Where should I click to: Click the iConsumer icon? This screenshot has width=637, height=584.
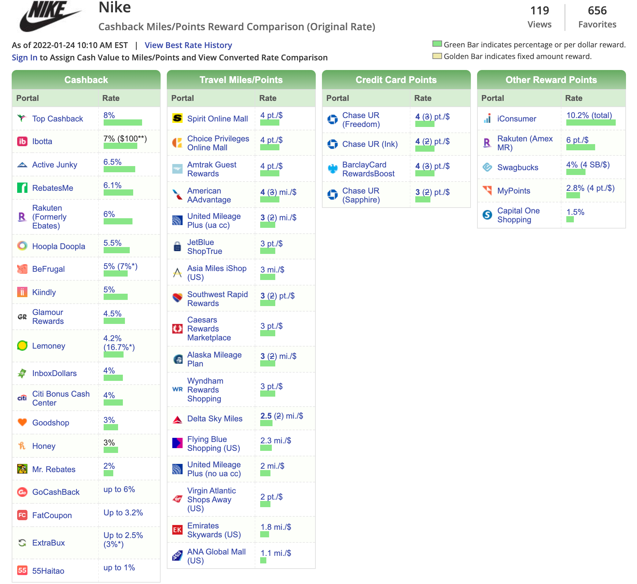point(487,119)
